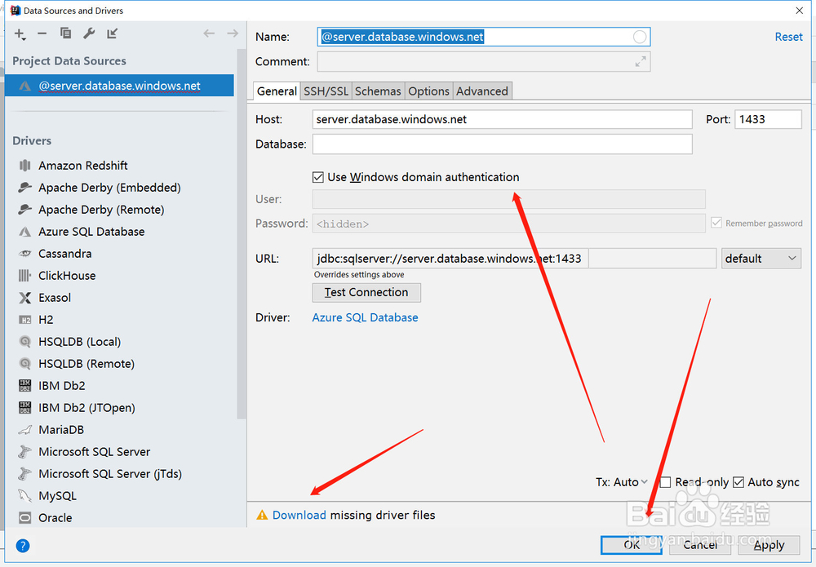This screenshot has height=567, width=816.
Task: Duplicate the selected data source
Action: 65,34
